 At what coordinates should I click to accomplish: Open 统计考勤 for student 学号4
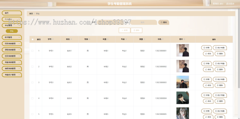pyautogui.click(x=220, y=95)
